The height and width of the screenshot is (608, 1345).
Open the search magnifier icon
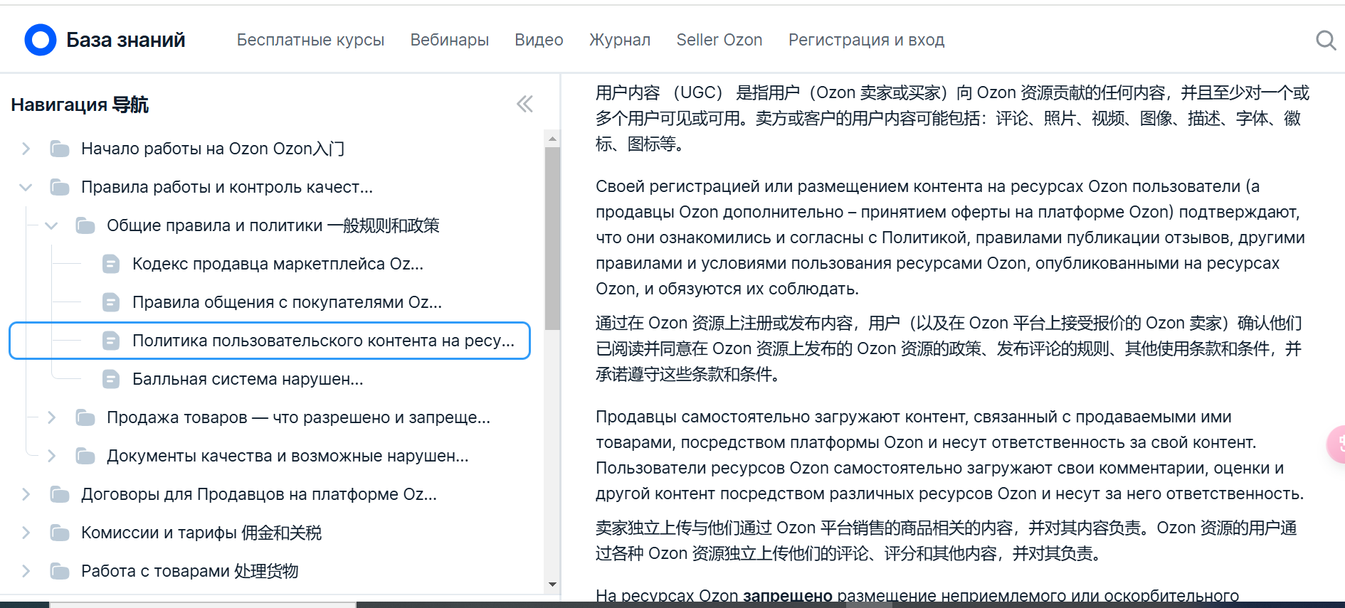click(x=1325, y=40)
